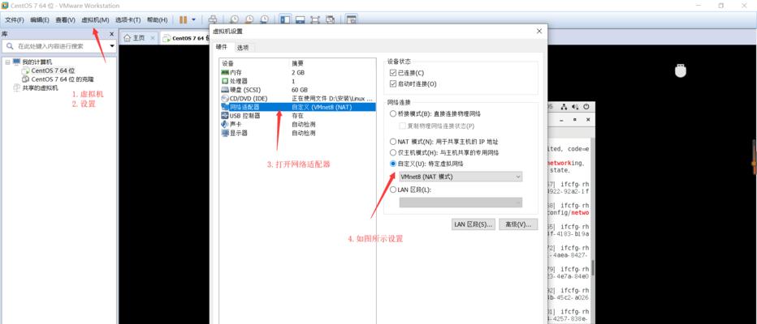Open the VMnet8 (NAT 模式) dropdown
The height and width of the screenshot is (324, 757).
pos(461,177)
